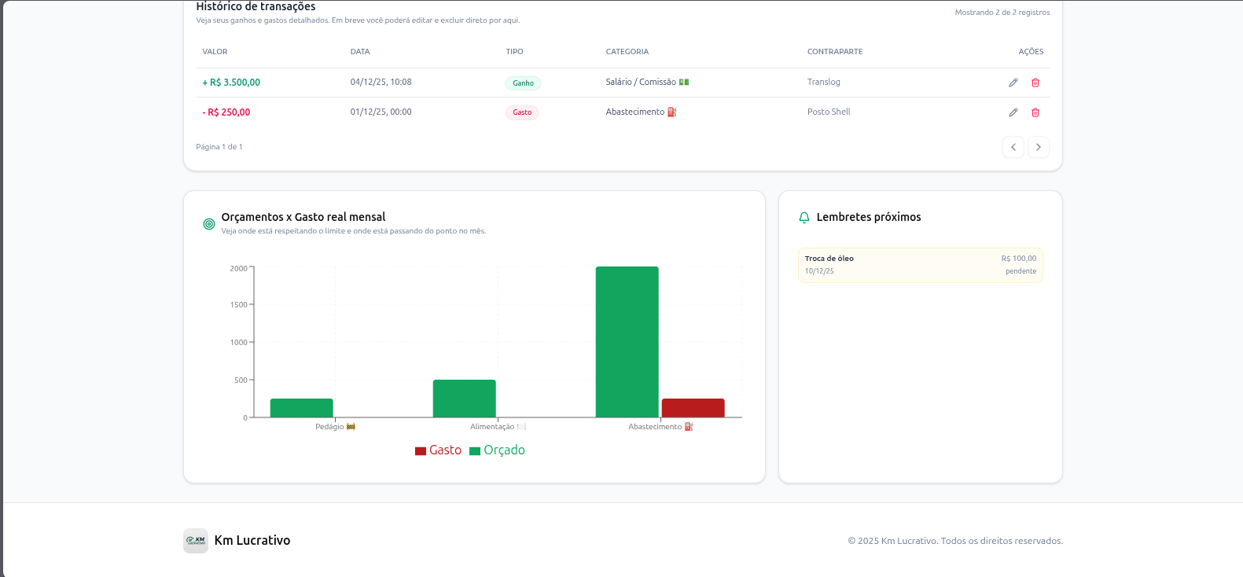Click the red Abastecimento Gasto bar
The image size is (1243, 577).
click(x=693, y=408)
